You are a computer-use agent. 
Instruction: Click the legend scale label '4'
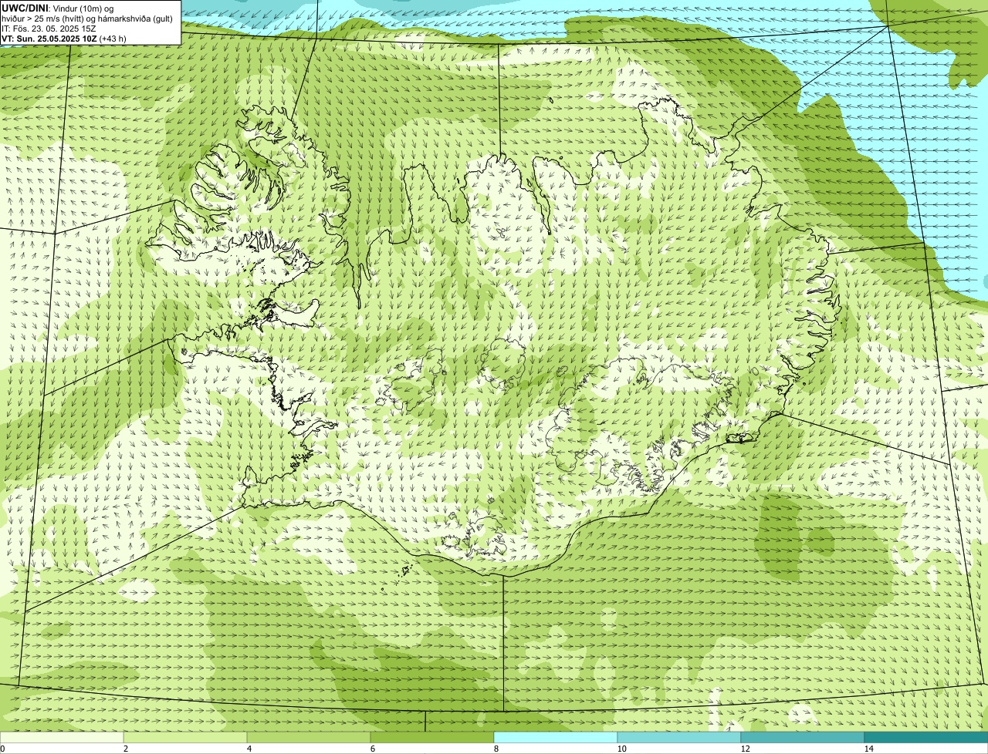pos(249,749)
